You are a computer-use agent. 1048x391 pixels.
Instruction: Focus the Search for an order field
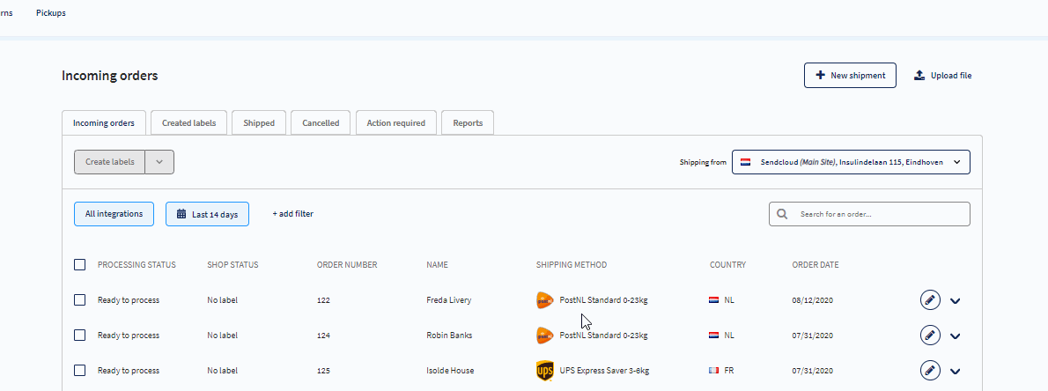pos(869,214)
